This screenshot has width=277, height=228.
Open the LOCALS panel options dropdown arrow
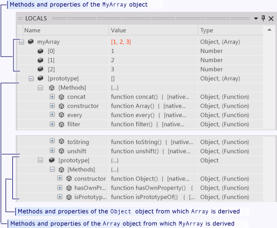click(256, 18)
